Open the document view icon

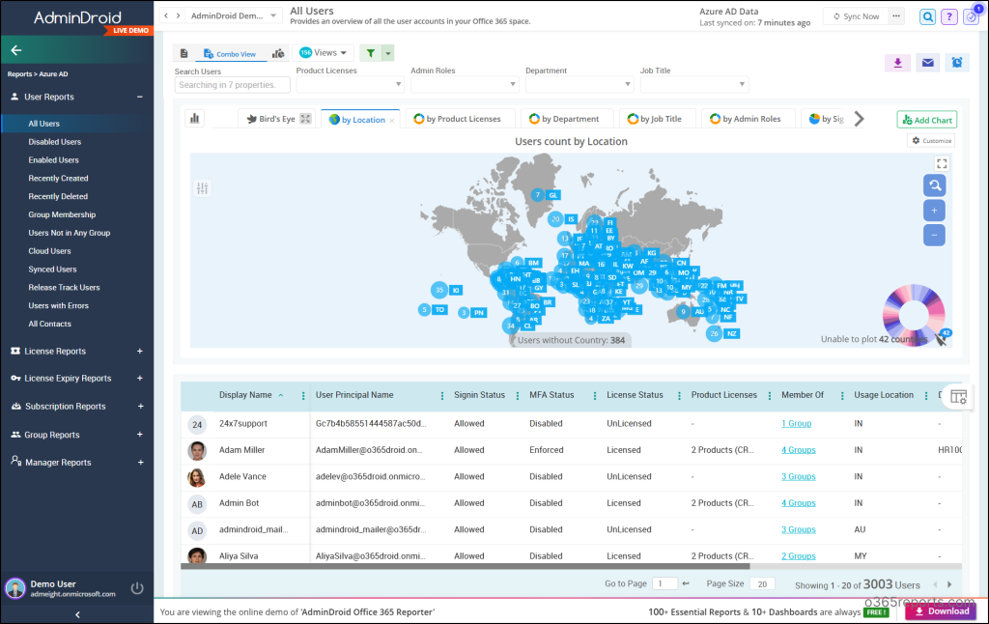(x=184, y=54)
